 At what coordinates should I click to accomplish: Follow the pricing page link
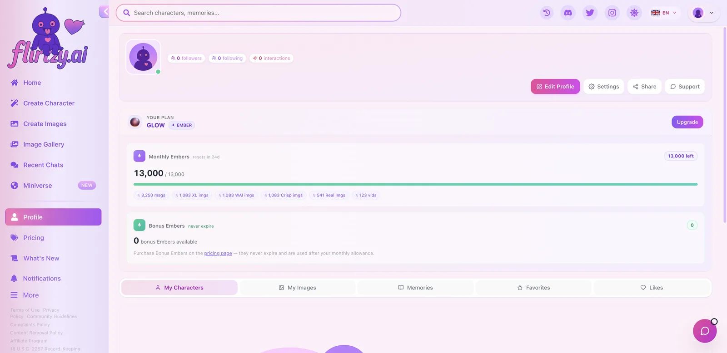click(x=218, y=253)
